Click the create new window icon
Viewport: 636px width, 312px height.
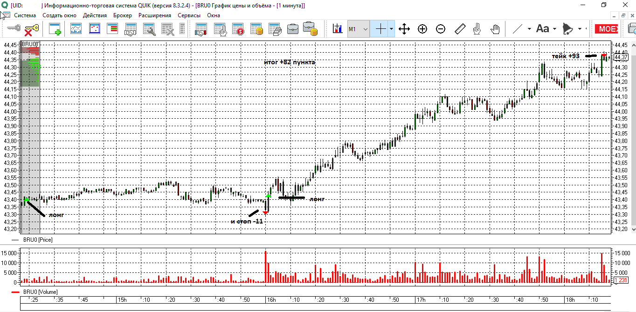(55, 29)
